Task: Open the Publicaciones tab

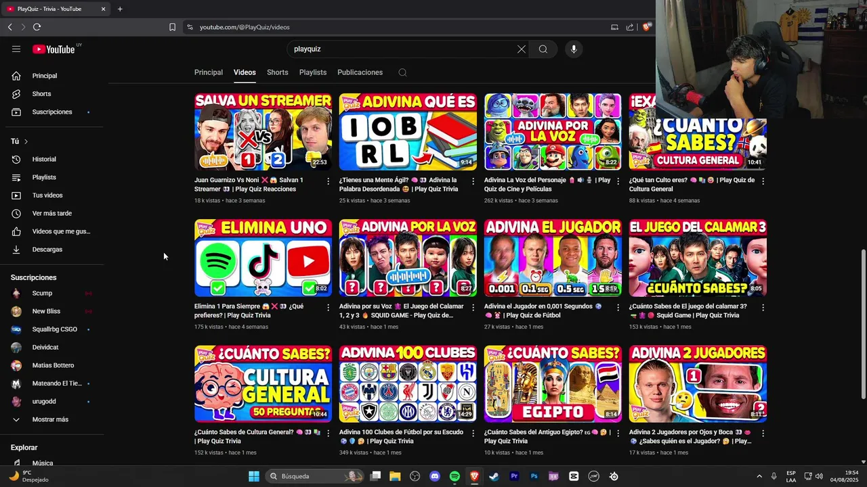Action: (360, 72)
